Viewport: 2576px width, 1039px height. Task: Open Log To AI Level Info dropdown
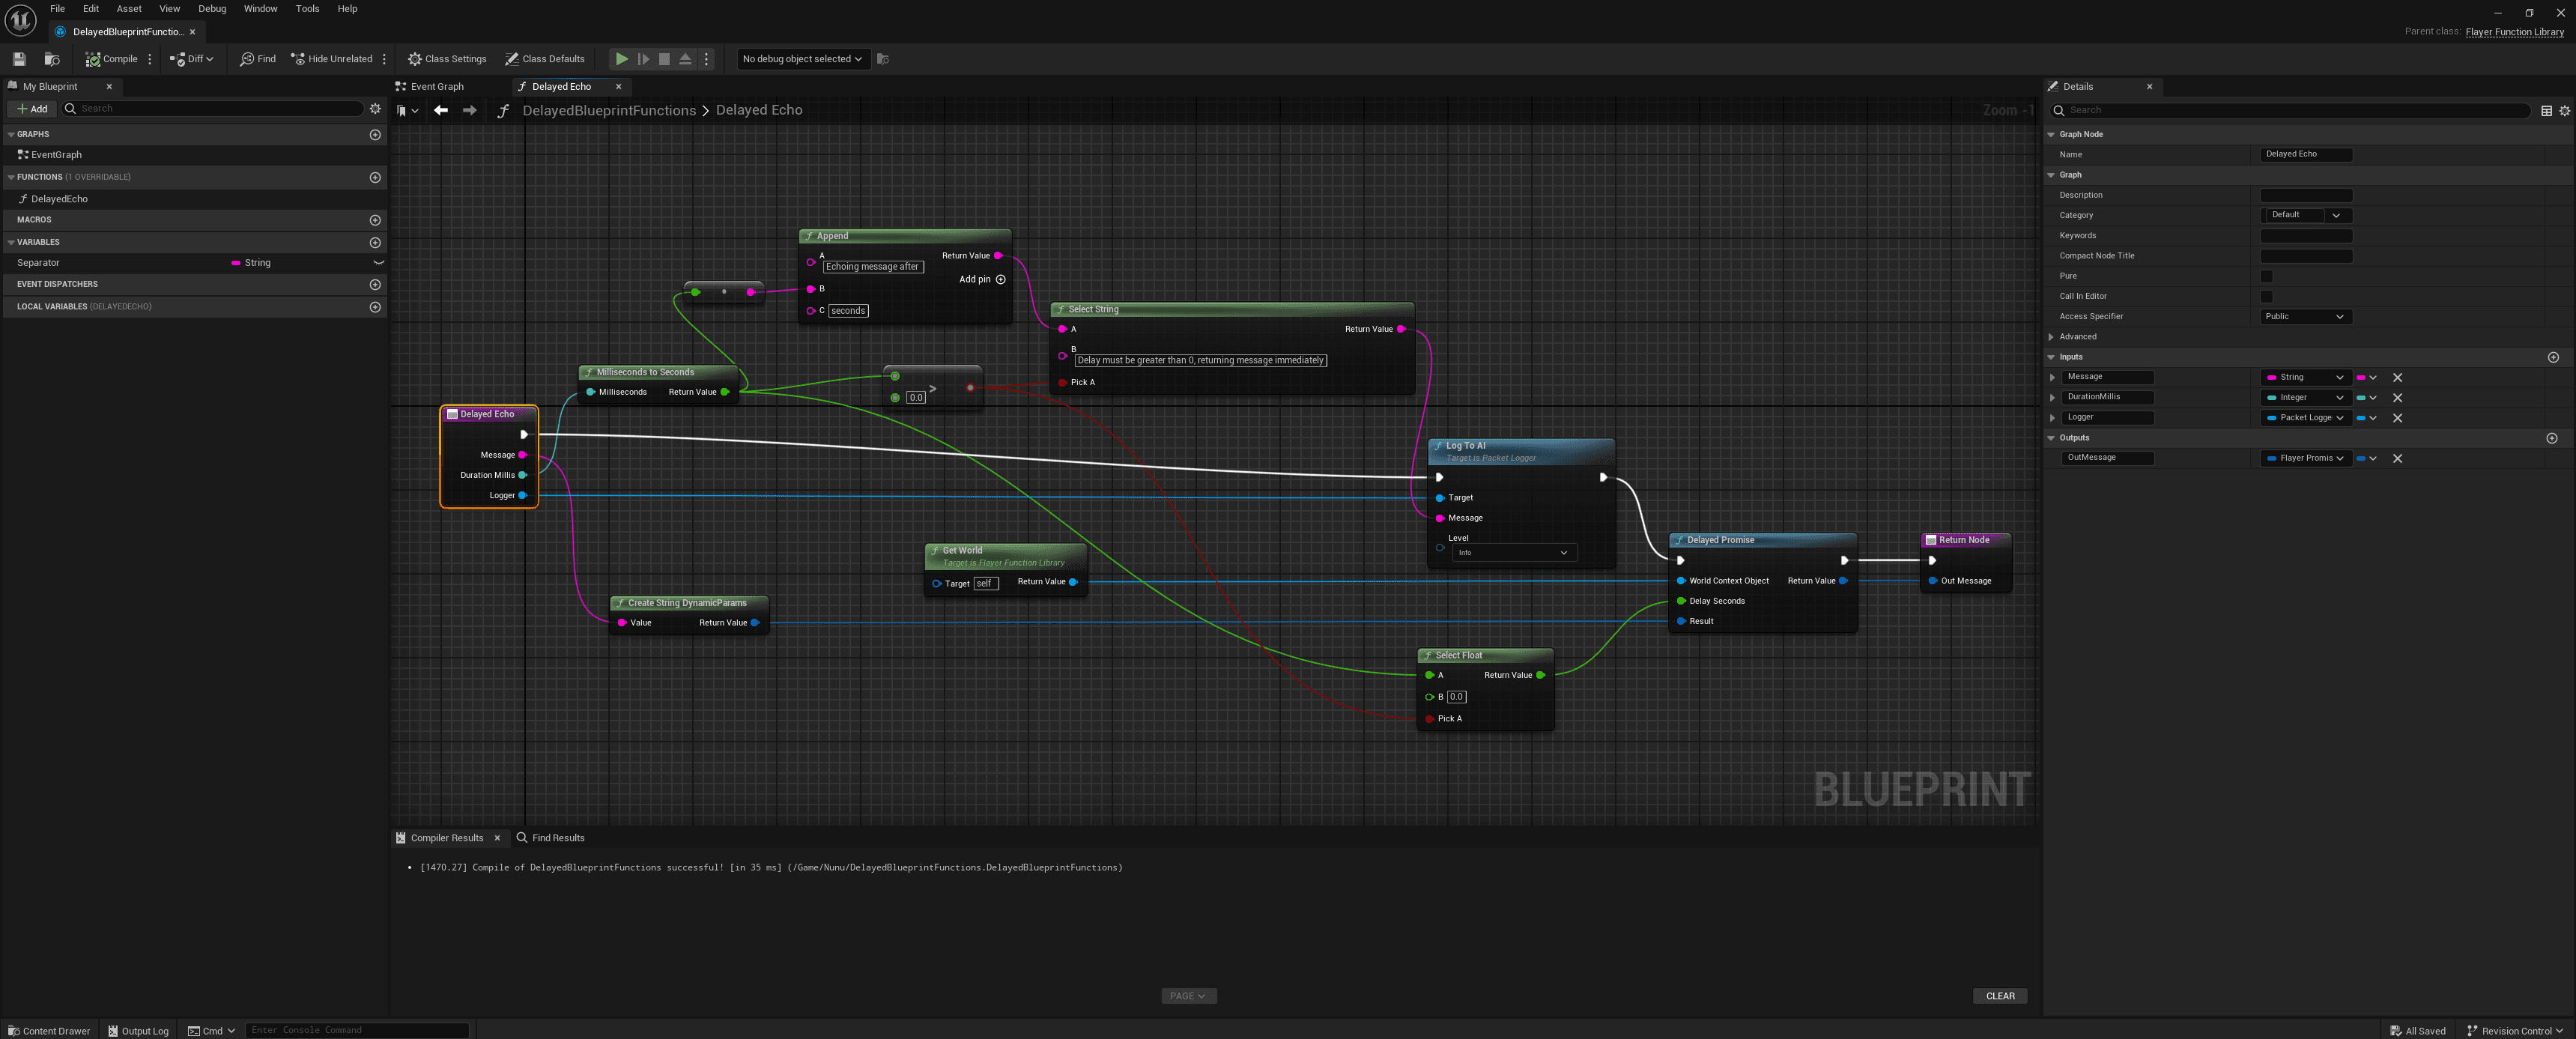[x=1513, y=553]
